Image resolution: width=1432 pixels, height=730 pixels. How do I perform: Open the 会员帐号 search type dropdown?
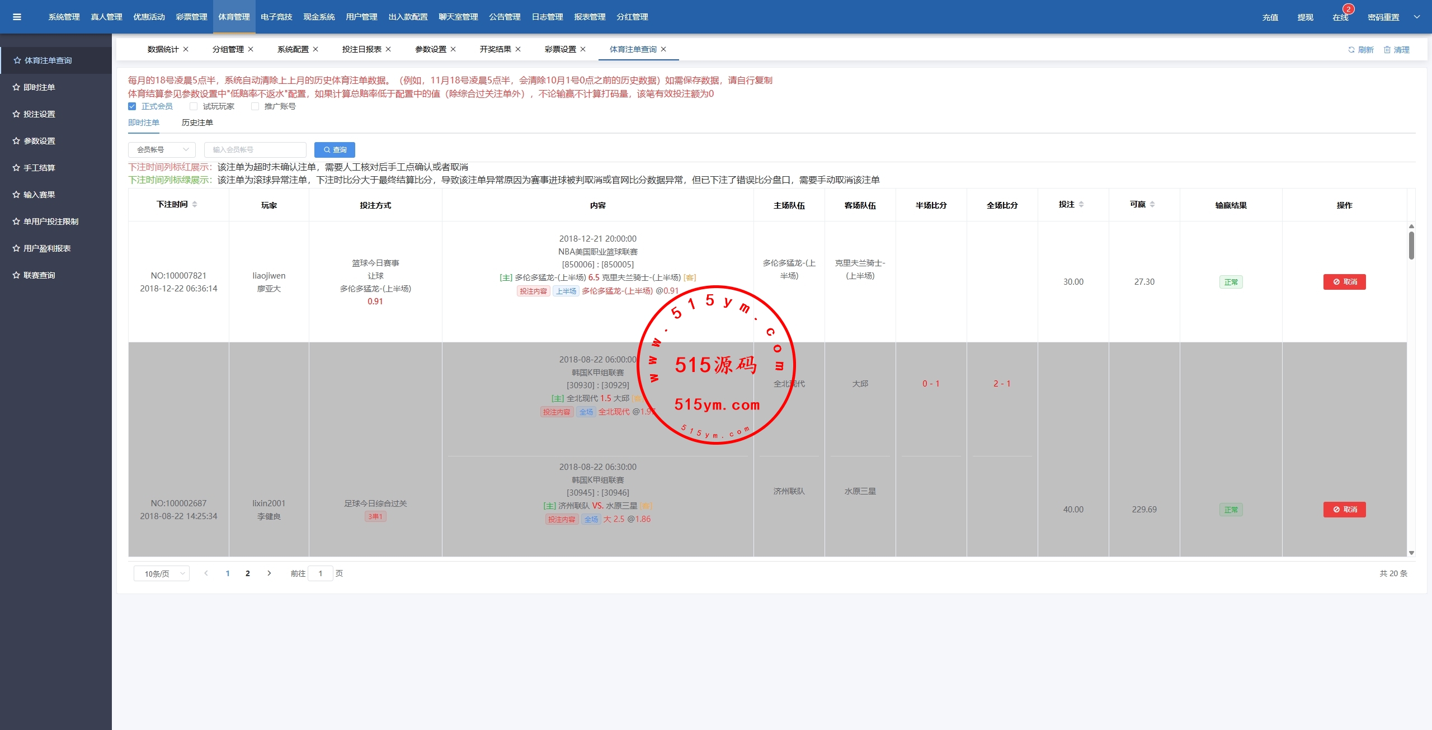coord(162,150)
